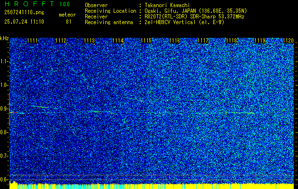Click the Observer name Takanori Kawachi
Viewport: 298px width, 189px height.
pos(167,5)
